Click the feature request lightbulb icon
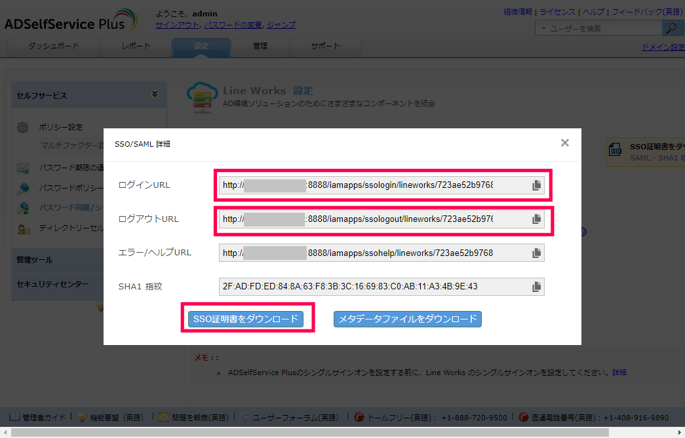Image resolution: width=685 pixels, height=438 pixels. point(82,417)
